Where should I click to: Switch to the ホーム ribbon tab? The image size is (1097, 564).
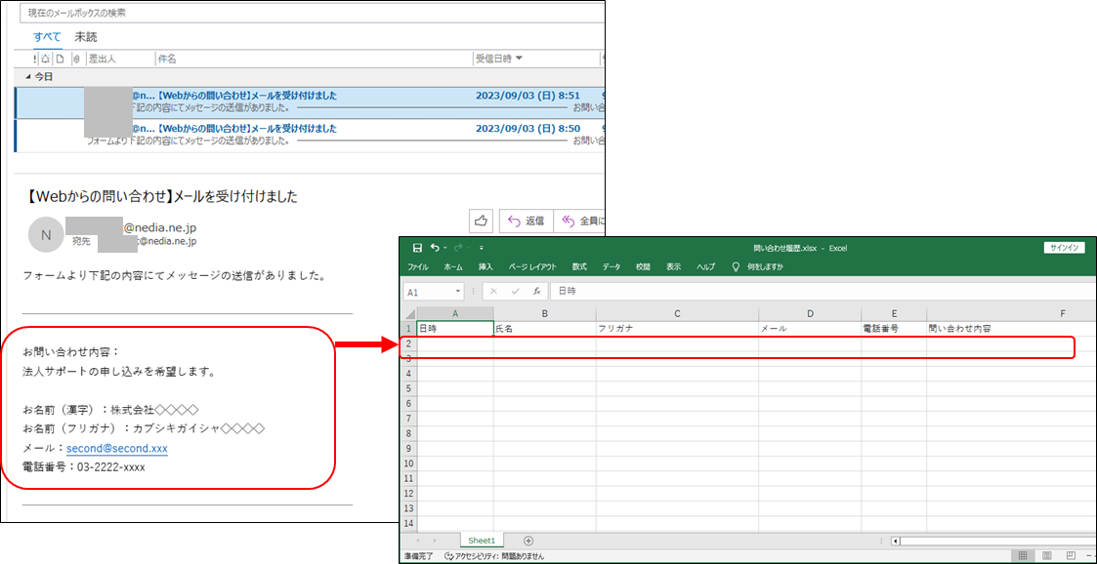(x=453, y=267)
